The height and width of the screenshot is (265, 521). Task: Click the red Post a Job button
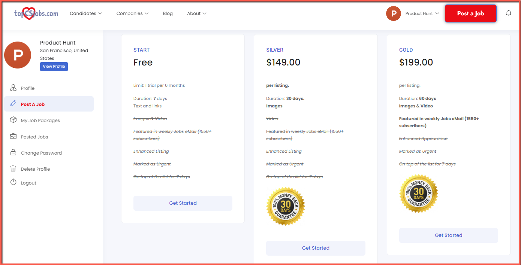(x=471, y=13)
